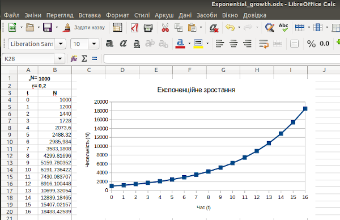This screenshot has height=220, width=340.
Task: Toggle underline formatting
Action: [137, 44]
